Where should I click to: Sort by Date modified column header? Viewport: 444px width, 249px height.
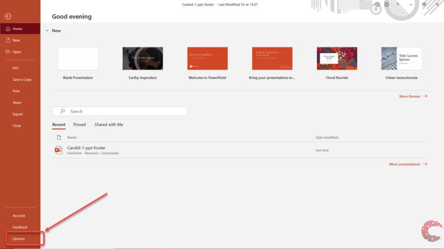pyautogui.click(x=327, y=137)
